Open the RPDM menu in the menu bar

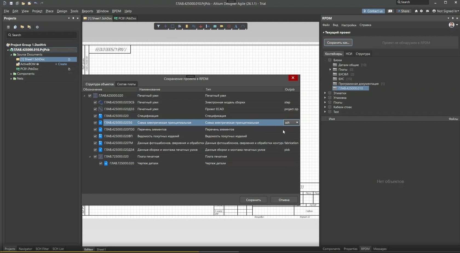tap(116, 11)
